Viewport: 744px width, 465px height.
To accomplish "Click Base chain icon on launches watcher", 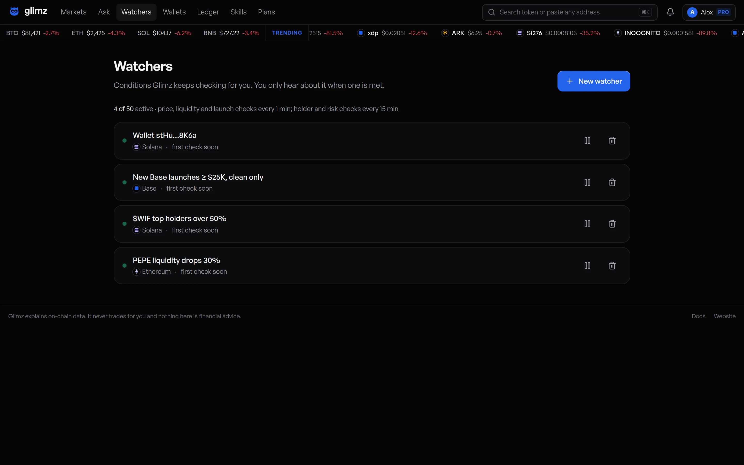I will [136, 188].
